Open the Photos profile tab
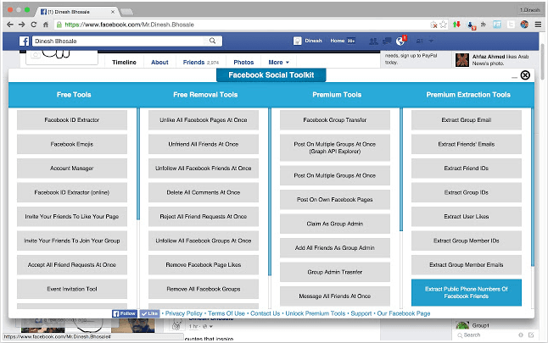The height and width of the screenshot is (343, 548). [243, 62]
